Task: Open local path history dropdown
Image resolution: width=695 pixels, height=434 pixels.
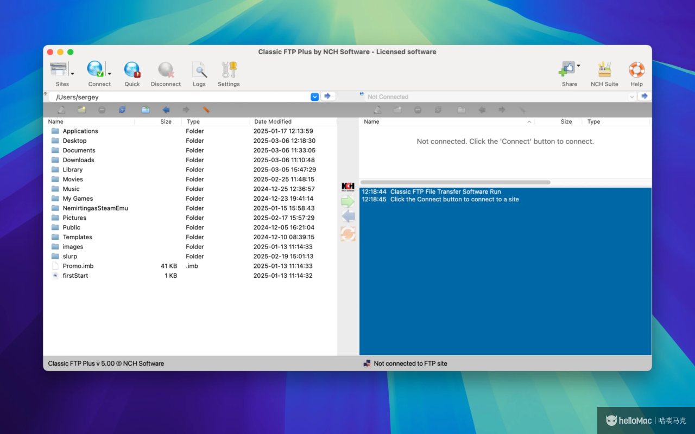Action: pos(314,97)
